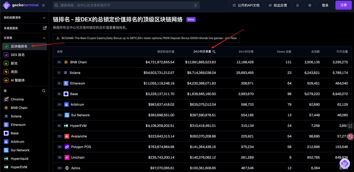This screenshot has width=354, height=172.
Task: Collapse the sidebar with double-chevron button
Action: tap(44, 5)
